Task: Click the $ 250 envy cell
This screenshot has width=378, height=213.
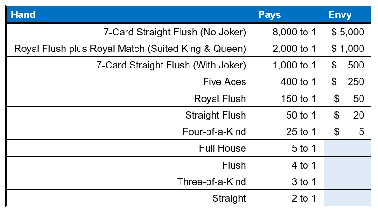Action: (348, 82)
